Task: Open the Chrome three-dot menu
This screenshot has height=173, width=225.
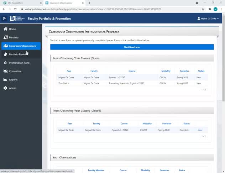Action: pos(221,9)
